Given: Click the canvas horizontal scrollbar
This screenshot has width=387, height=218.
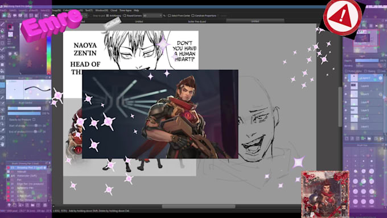Looking at the screenshot, I should coord(199,207).
